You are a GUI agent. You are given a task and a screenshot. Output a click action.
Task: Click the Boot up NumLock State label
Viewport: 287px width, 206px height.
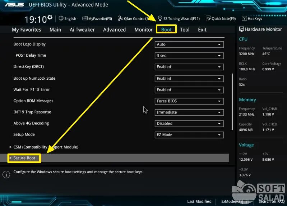coord(34,78)
